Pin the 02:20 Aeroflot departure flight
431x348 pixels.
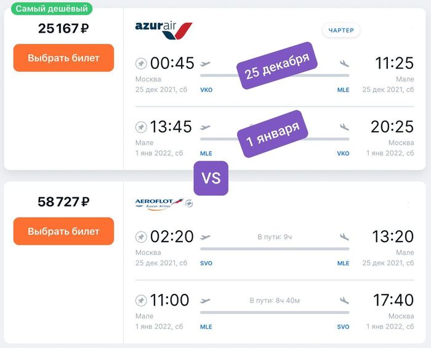click(x=141, y=237)
